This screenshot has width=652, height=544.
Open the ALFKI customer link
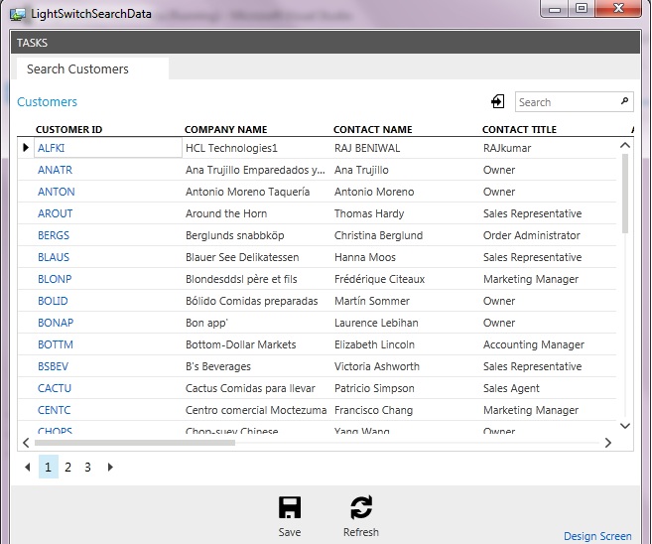52,148
